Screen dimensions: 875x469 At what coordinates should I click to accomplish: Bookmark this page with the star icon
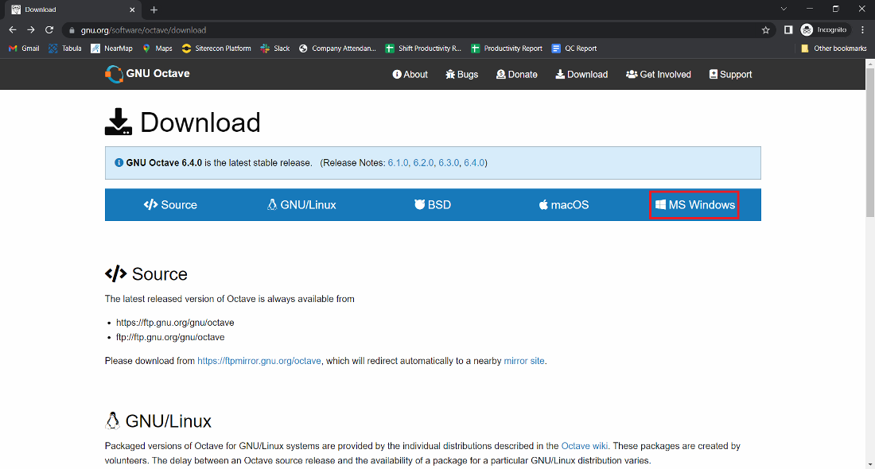[765, 30]
